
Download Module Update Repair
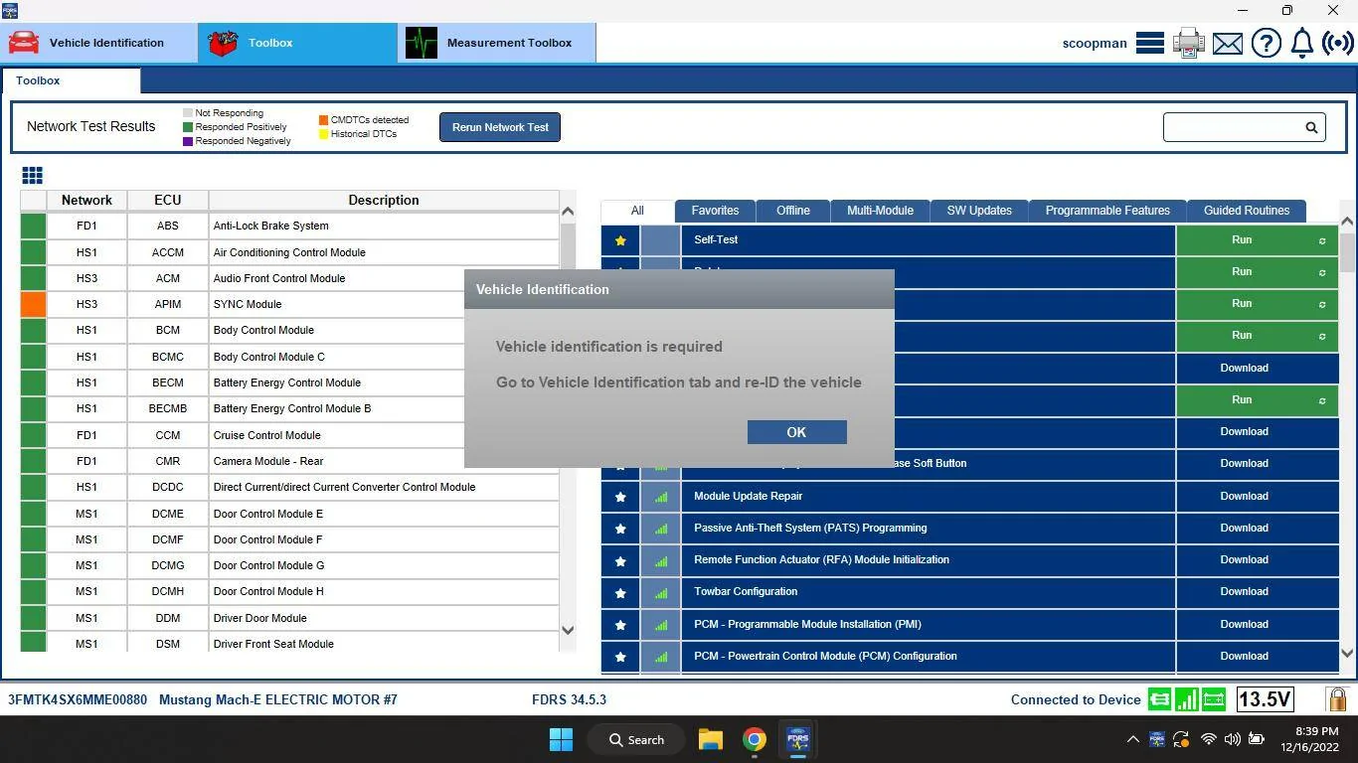pos(1258,497)
